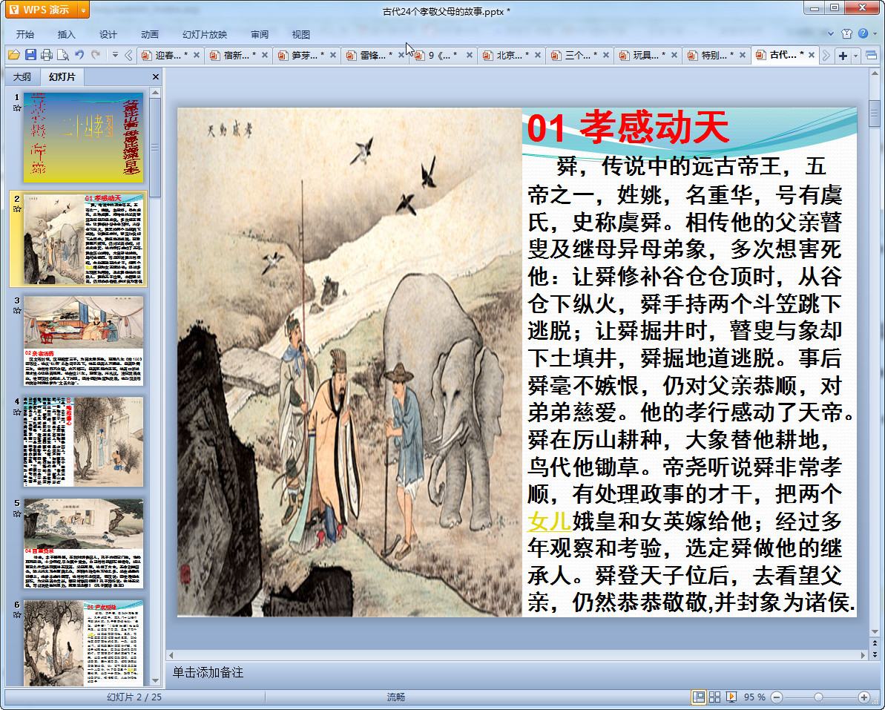Open the 幻灯片放映 menu

[x=204, y=34]
